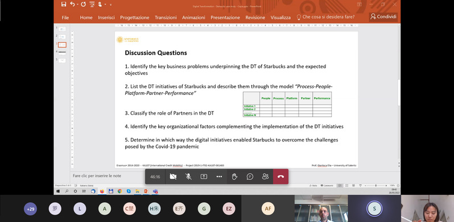Select the highlighted slide 3 thumbnail

point(62,45)
